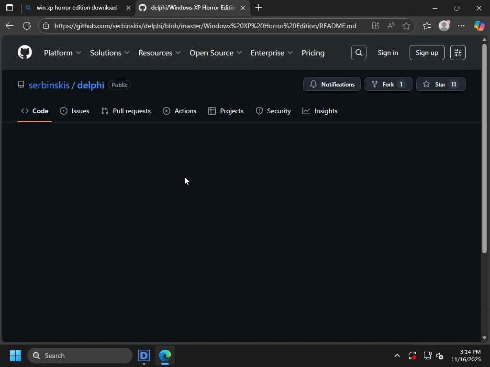
Task: Star the delphi repository
Action: point(441,84)
